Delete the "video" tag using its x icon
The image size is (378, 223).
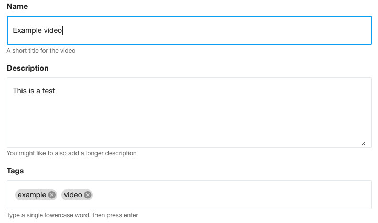click(88, 195)
